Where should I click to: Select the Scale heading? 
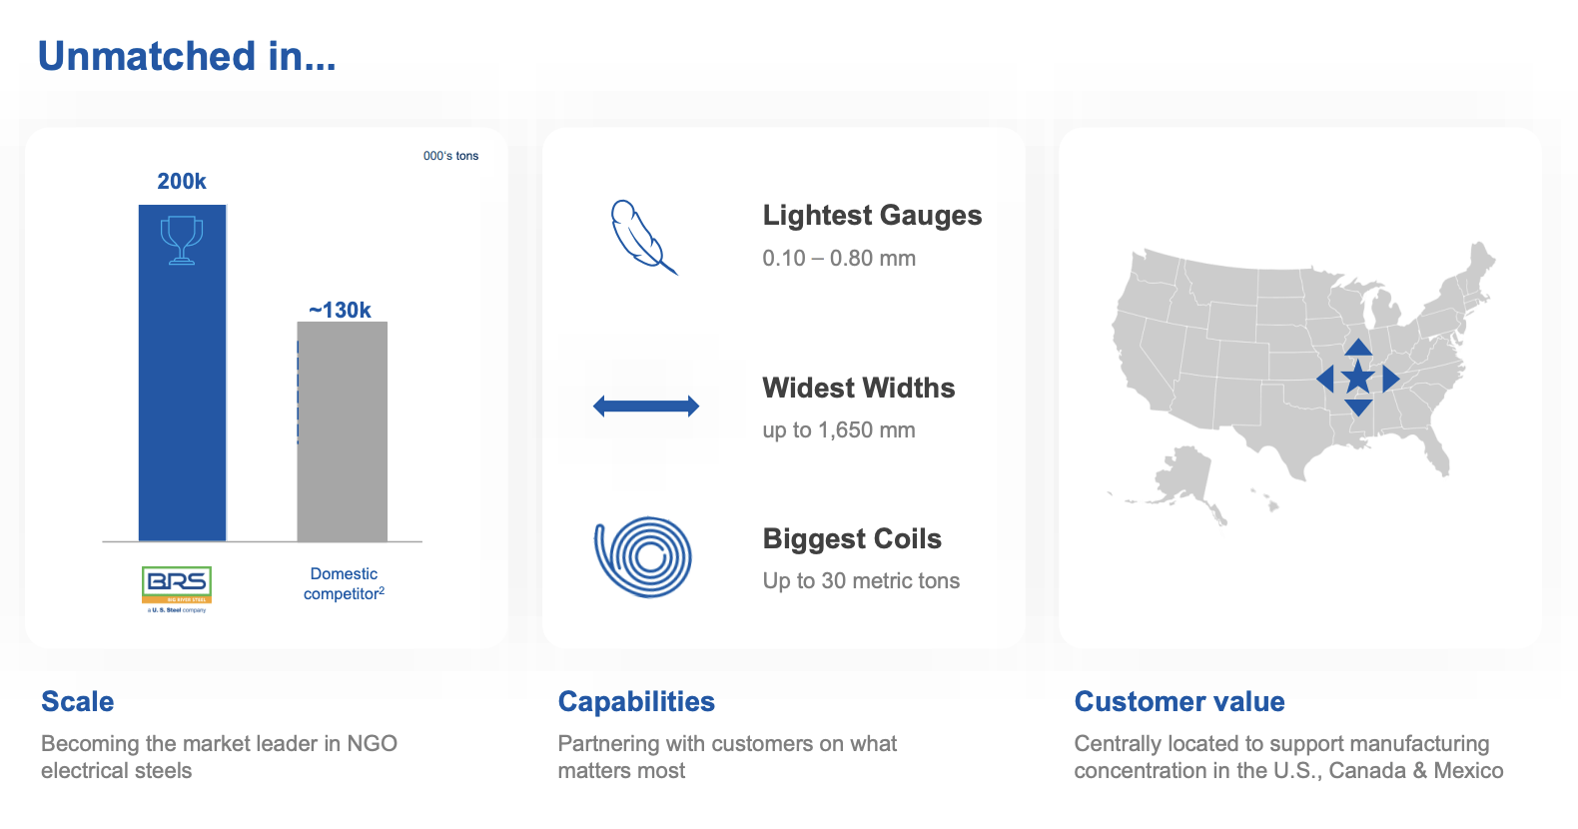tap(78, 701)
